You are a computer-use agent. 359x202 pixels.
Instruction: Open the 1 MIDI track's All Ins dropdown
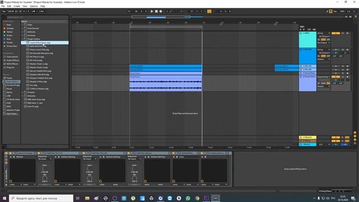tap(324, 33)
